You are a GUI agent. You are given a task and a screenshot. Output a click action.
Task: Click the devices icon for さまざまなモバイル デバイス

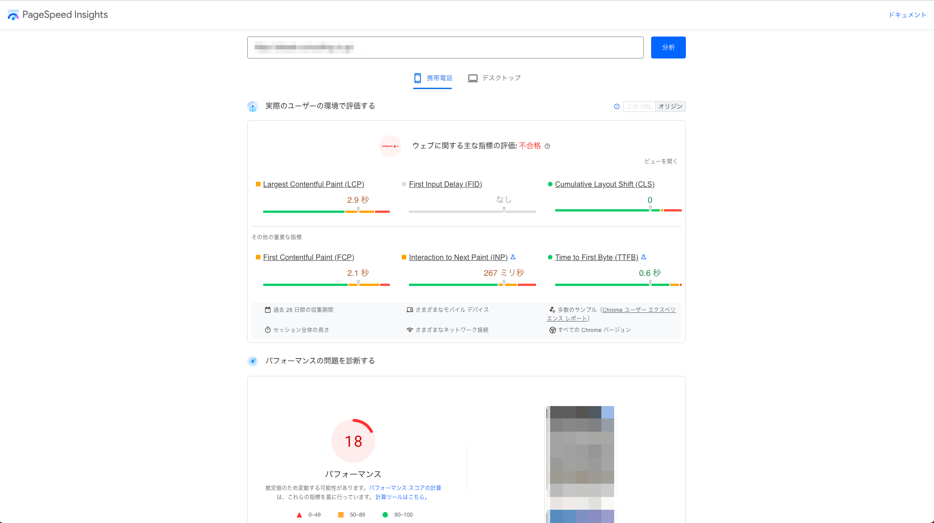(x=410, y=310)
